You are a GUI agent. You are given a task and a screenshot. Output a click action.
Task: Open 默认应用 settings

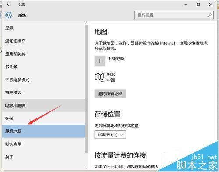(43, 144)
